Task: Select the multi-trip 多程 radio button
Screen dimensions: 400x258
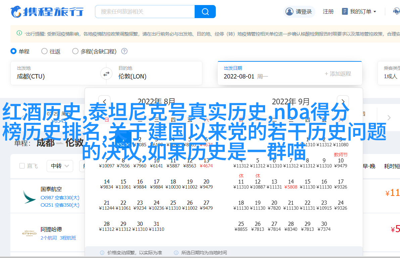Action: pos(75,51)
